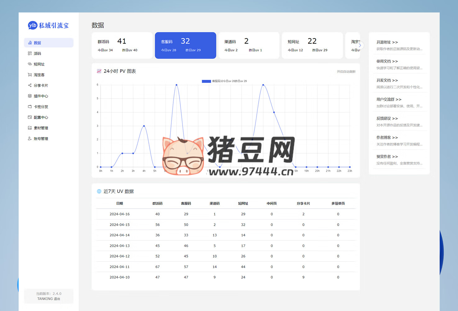Toggle the 客服码 chart legend swatch
The width and height of the screenshot is (458, 311).
(x=206, y=81)
